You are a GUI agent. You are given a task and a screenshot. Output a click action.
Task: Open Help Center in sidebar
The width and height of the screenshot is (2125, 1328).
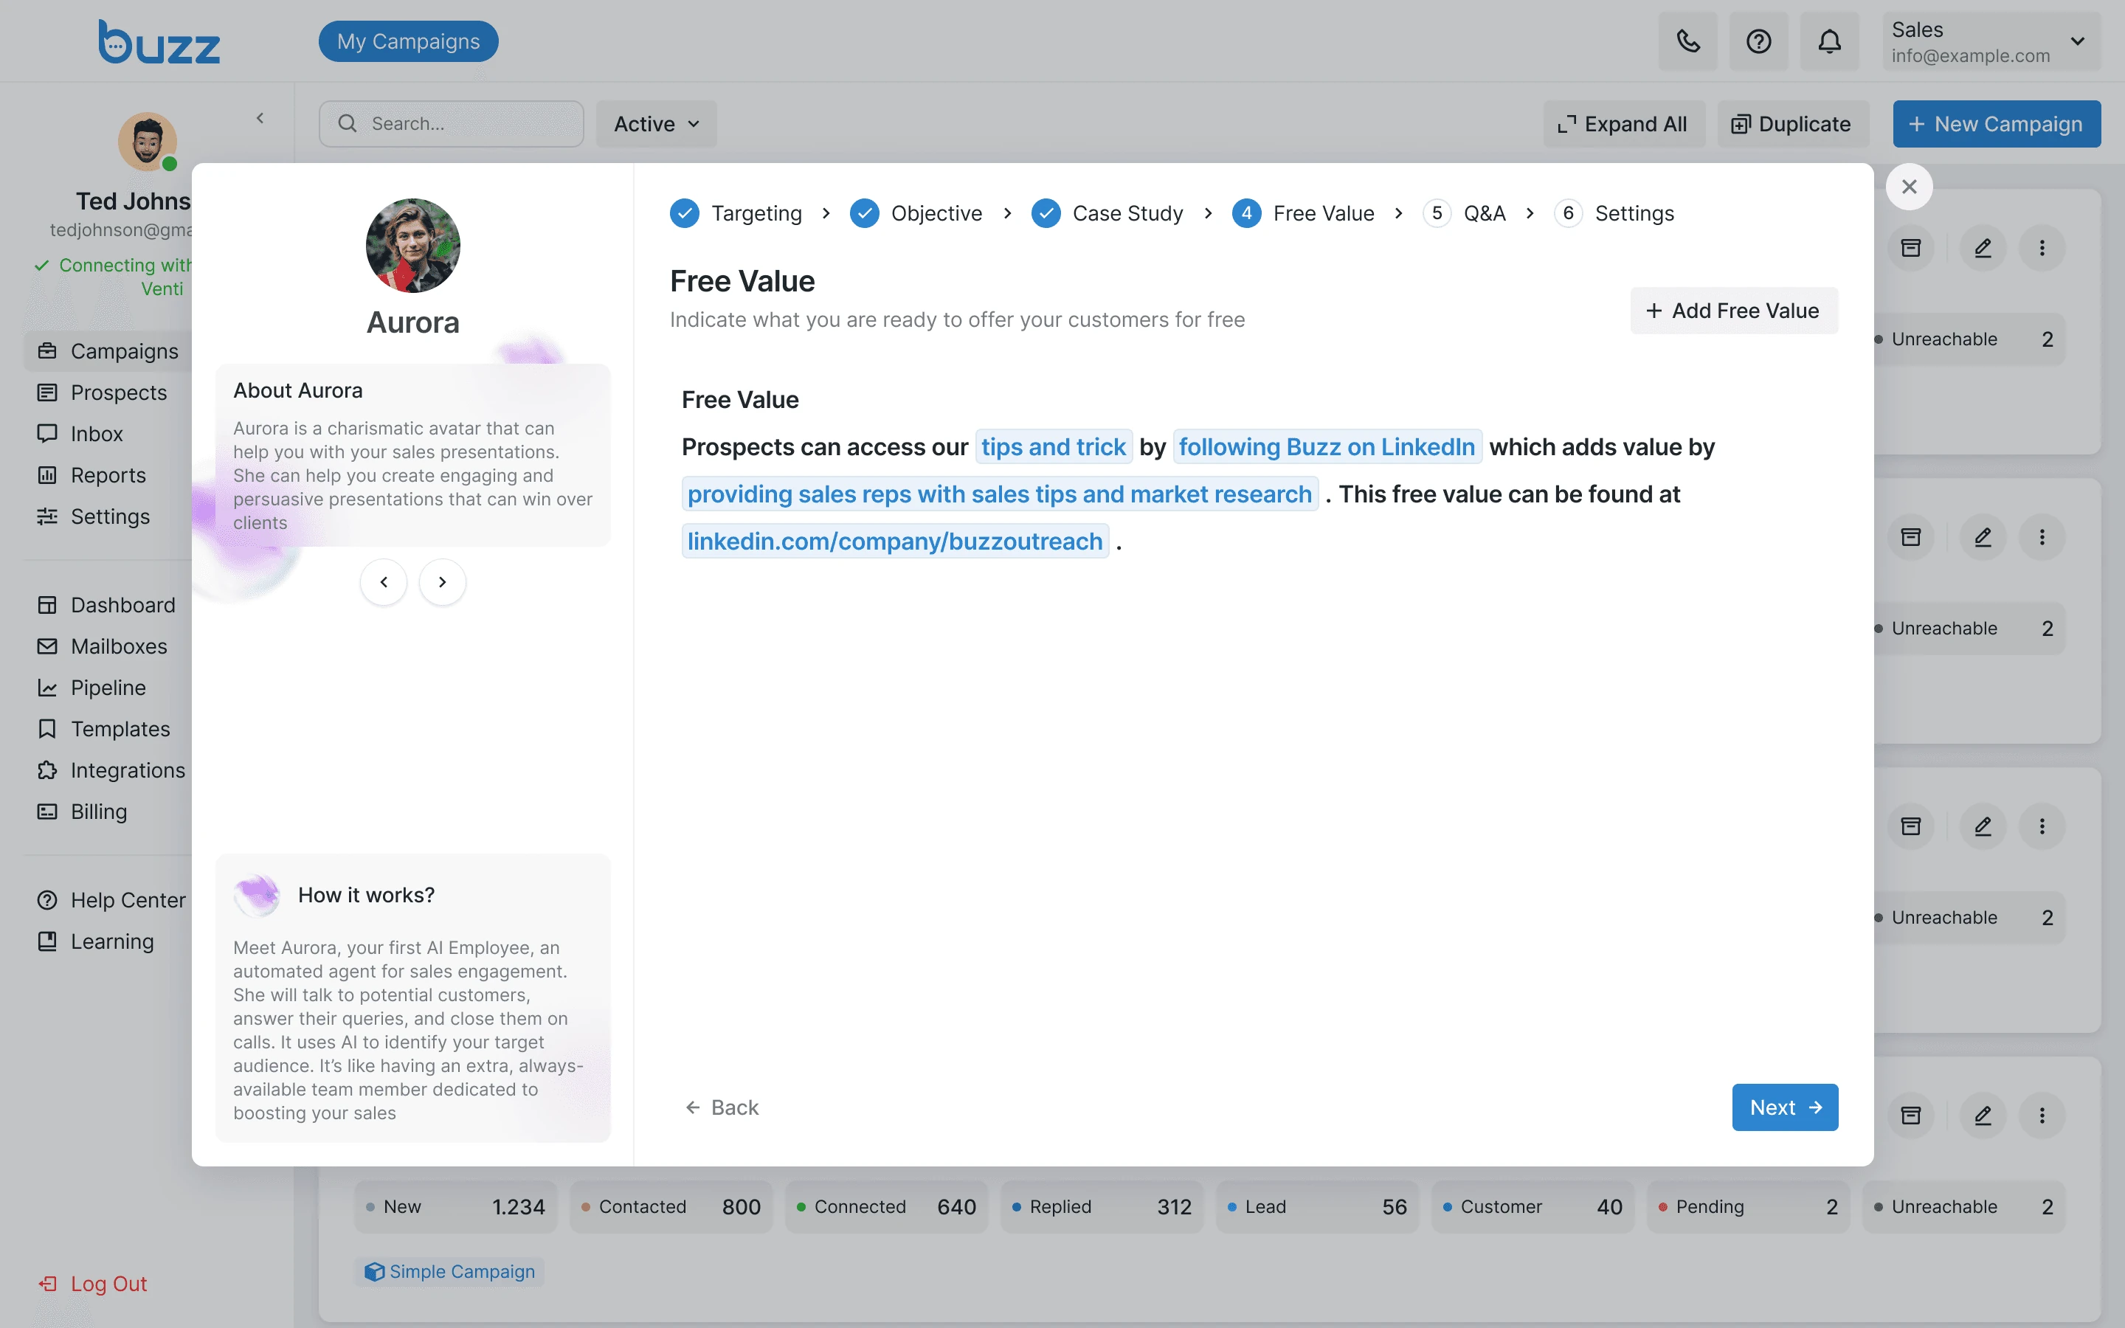point(111,900)
